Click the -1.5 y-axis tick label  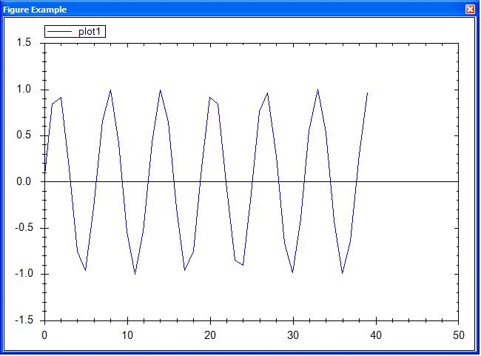[x=22, y=320]
